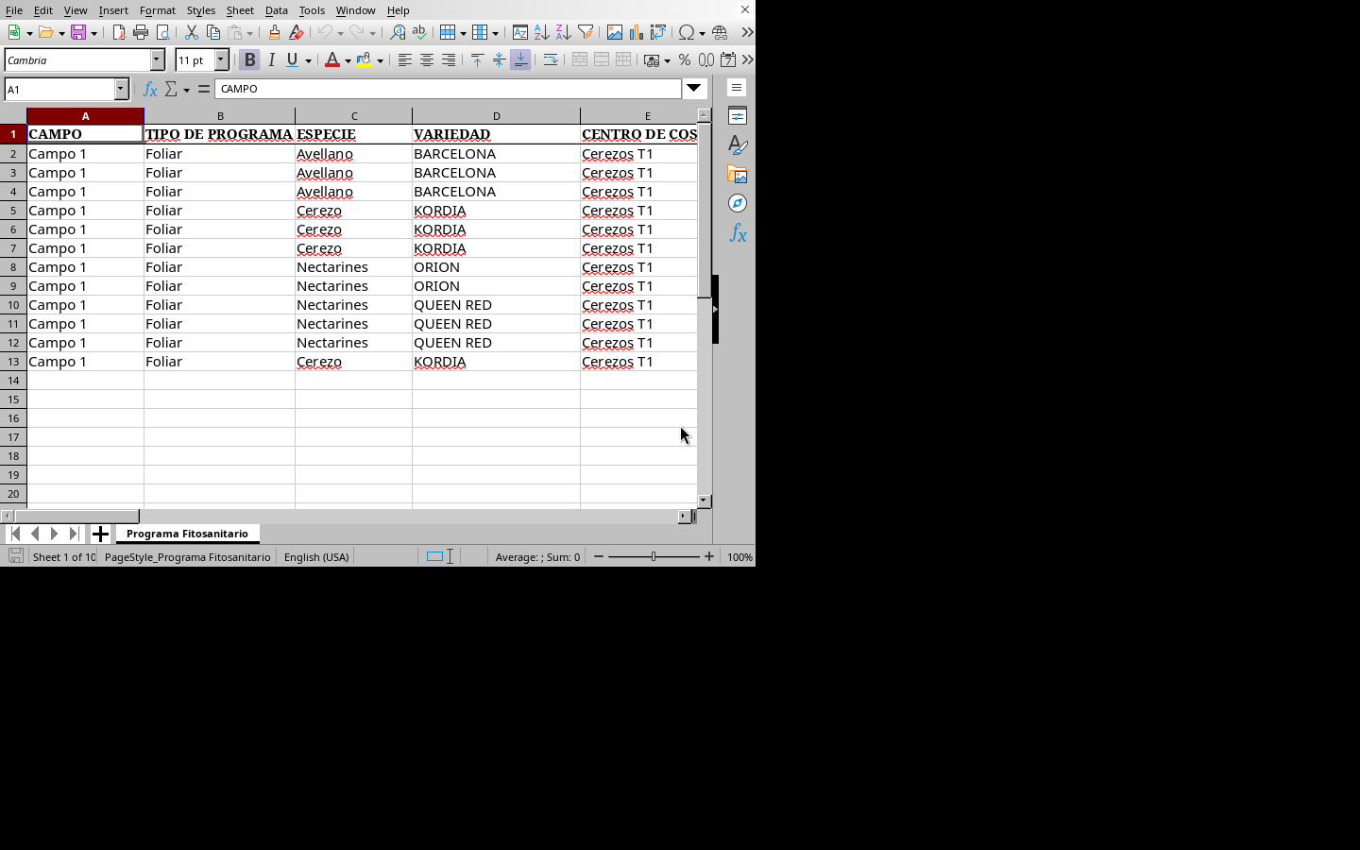Screen dimensions: 1360x850
Task: Zoom in with the plus button
Action: pos(709,556)
